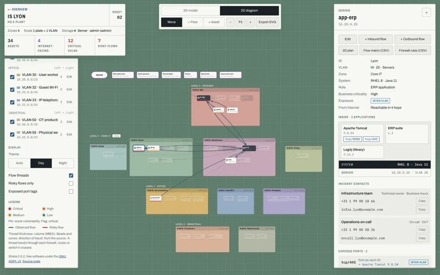Activate the Move tool

pos(172,22)
